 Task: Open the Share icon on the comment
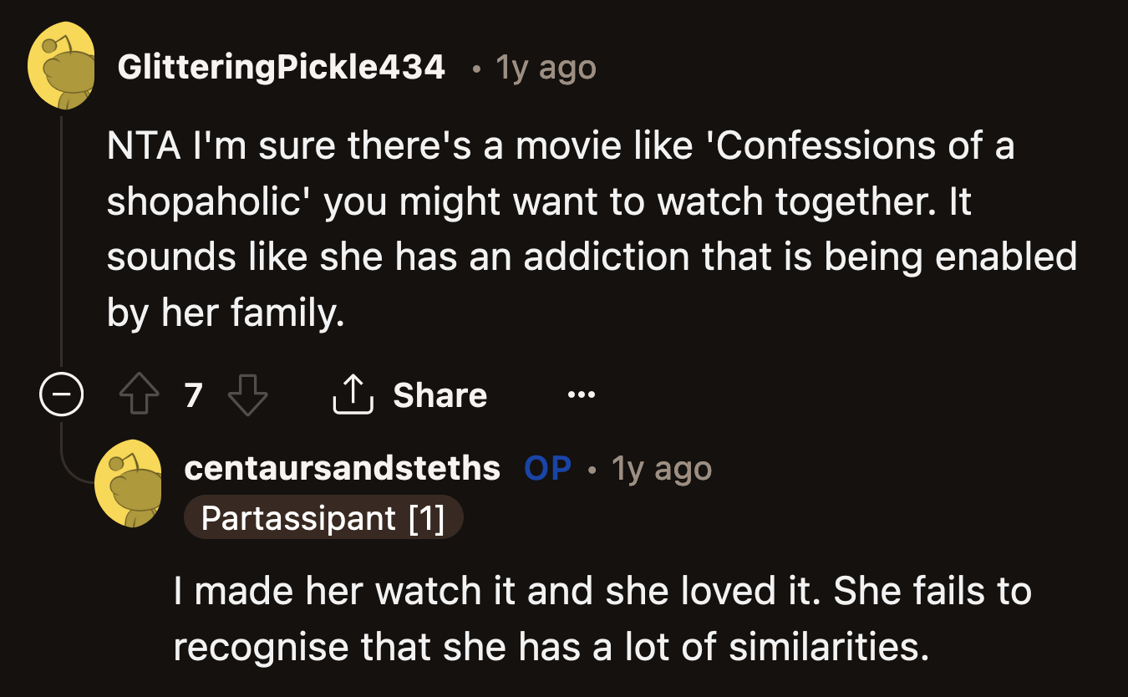click(x=353, y=394)
